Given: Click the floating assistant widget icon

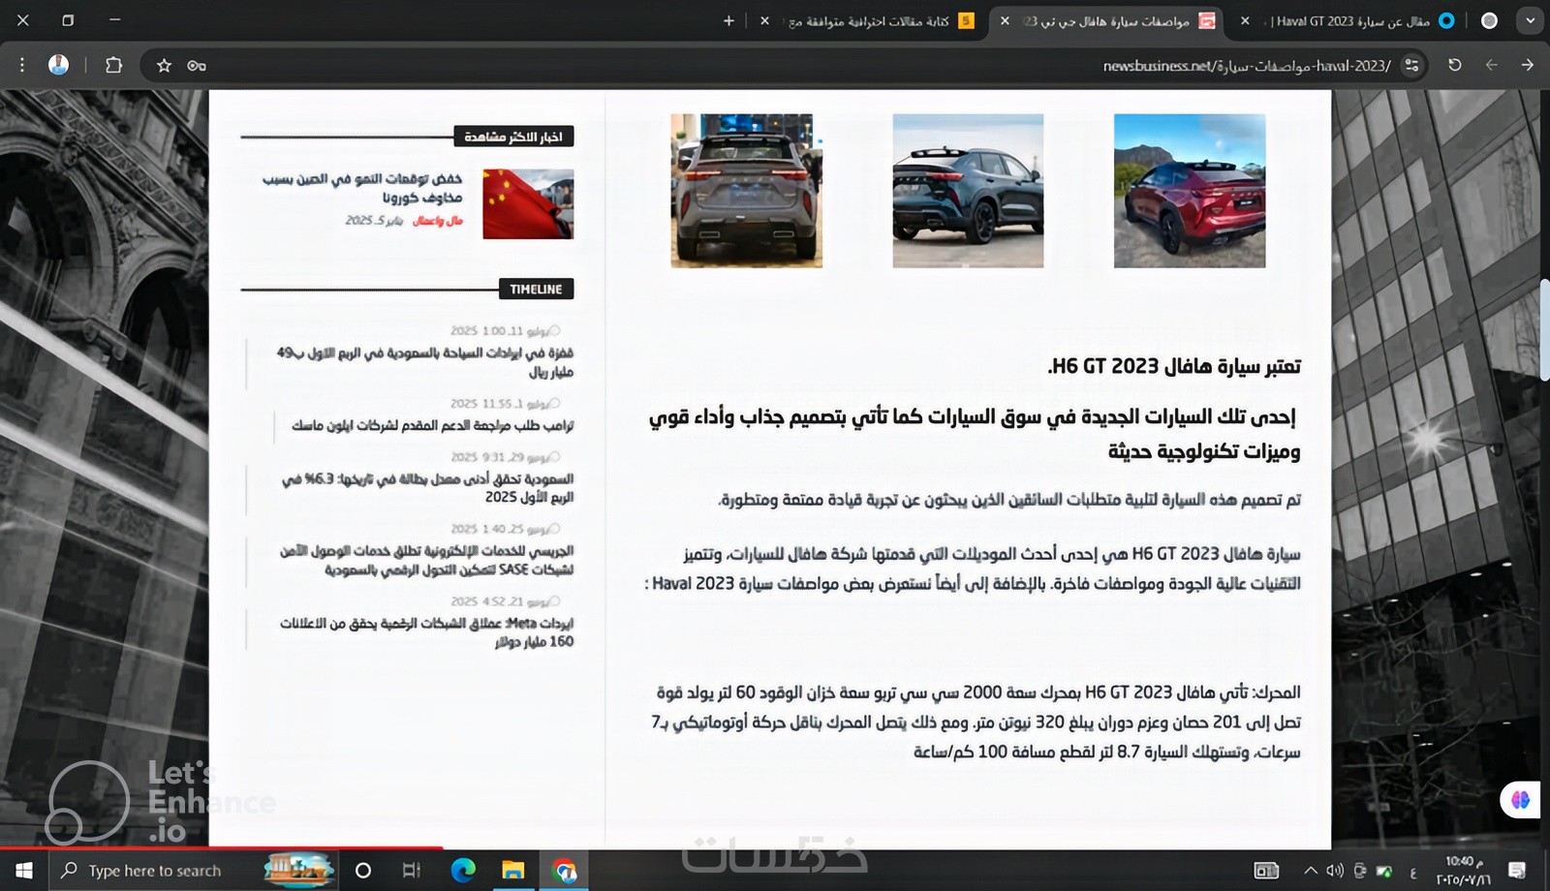Looking at the screenshot, I should click(x=1520, y=800).
